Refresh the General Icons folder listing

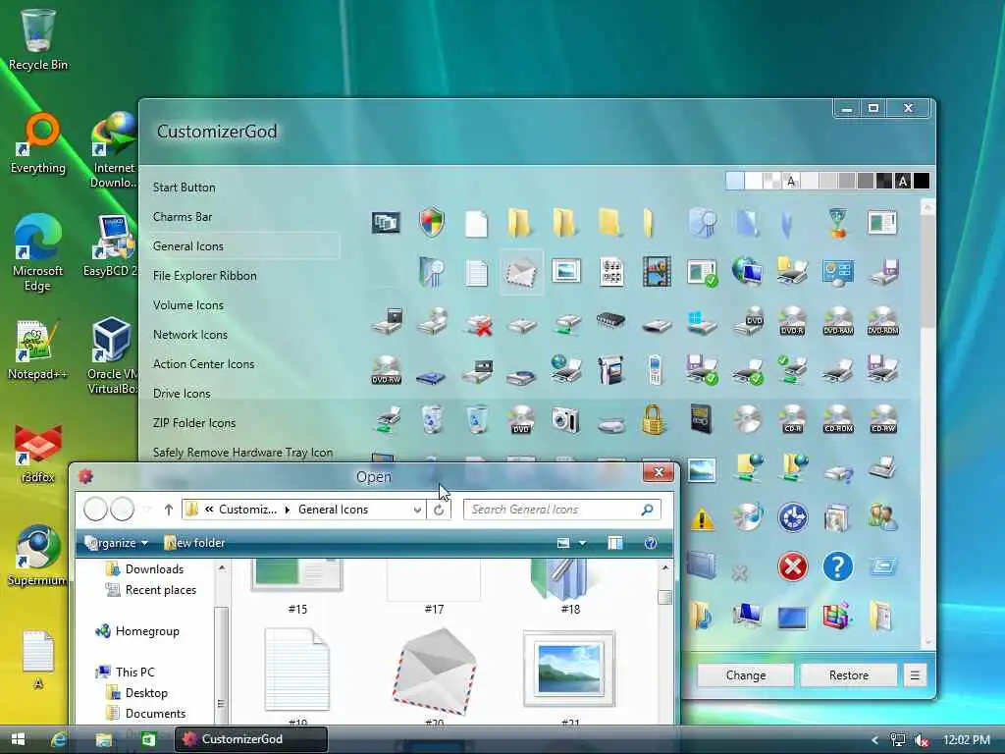439,510
